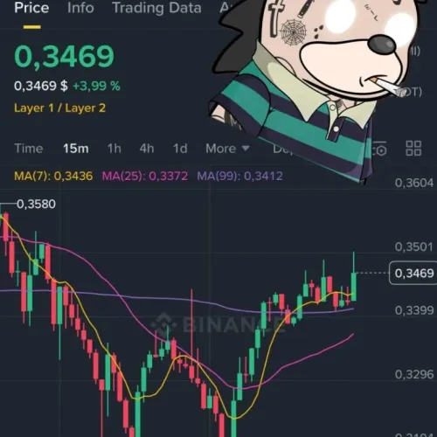Open the chart grid layout icon
437x437 pixels.
[413, 149]
